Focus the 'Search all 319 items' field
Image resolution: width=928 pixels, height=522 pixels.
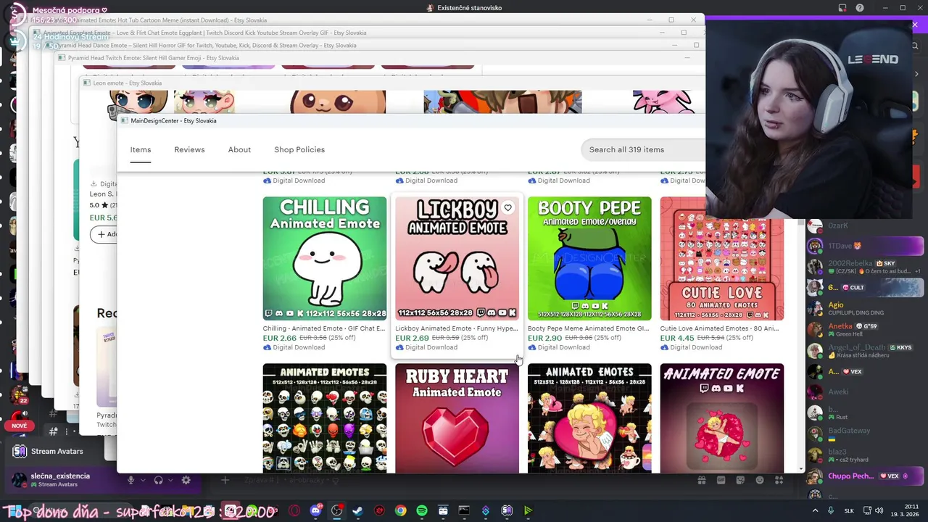click(643, 149)
